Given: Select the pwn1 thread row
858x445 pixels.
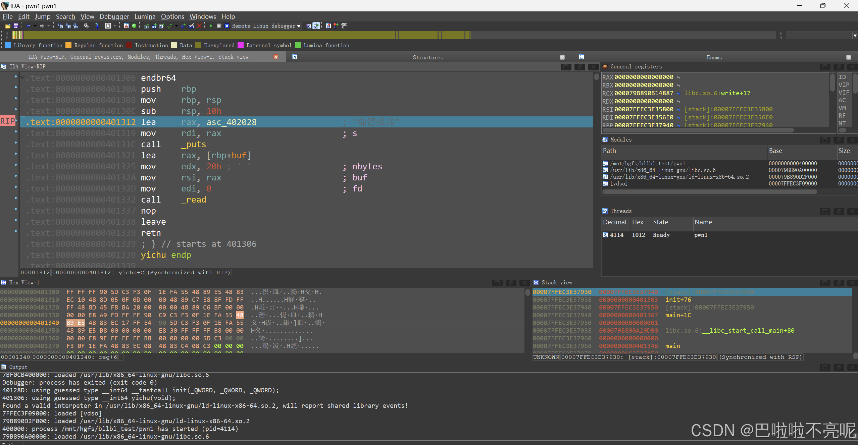Looking at the screenshot, I should click(x=701, y=235).
